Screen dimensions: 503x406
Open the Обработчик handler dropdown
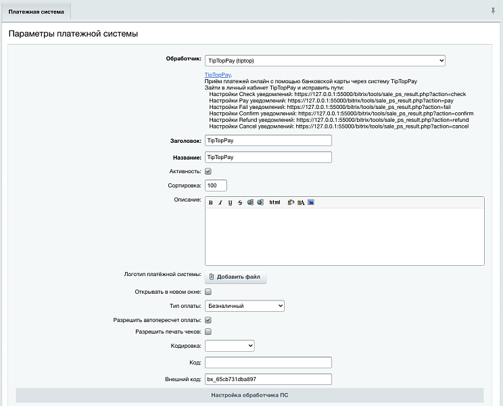325,61
